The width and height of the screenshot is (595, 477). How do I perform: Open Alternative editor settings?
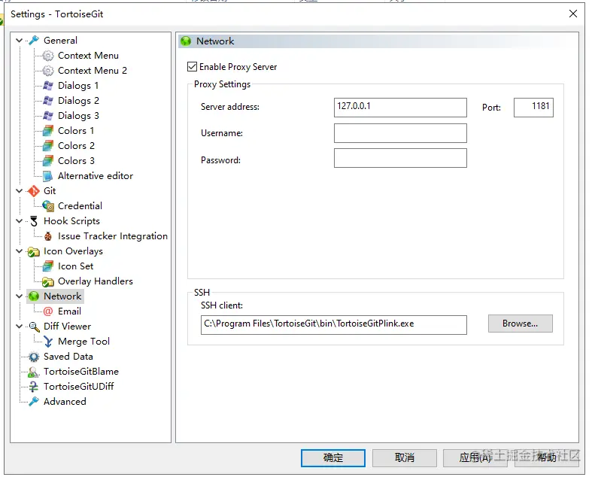(96, 176)
